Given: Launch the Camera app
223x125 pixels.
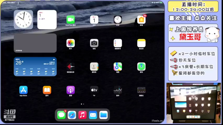Looking at the screenshot, I should (x=94, y=43).
